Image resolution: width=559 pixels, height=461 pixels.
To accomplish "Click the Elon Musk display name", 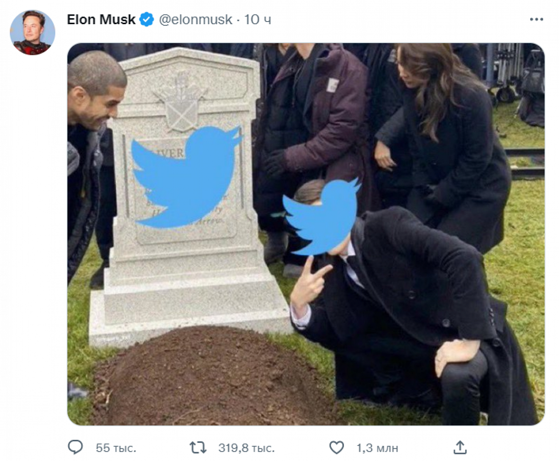I will point(101,19).
